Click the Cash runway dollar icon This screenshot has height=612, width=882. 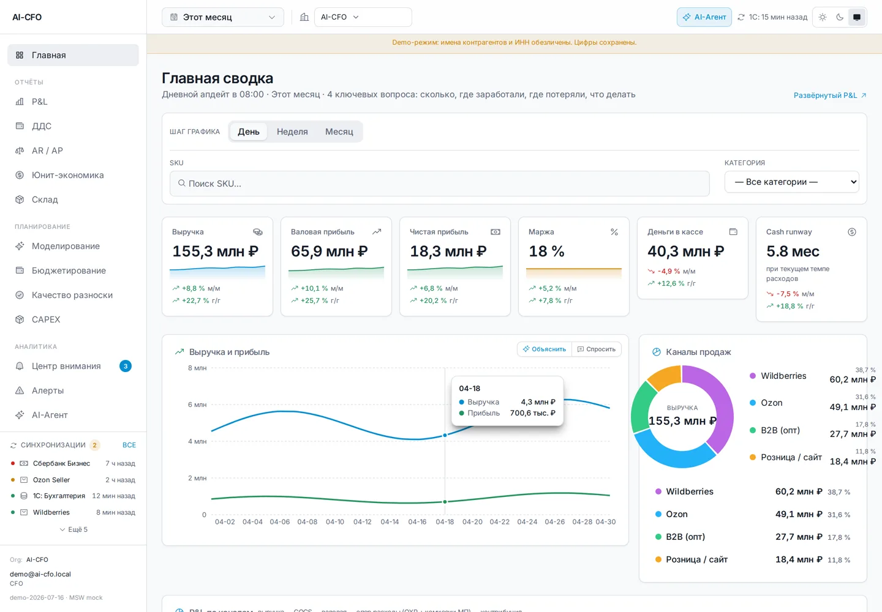click(852, 232)
